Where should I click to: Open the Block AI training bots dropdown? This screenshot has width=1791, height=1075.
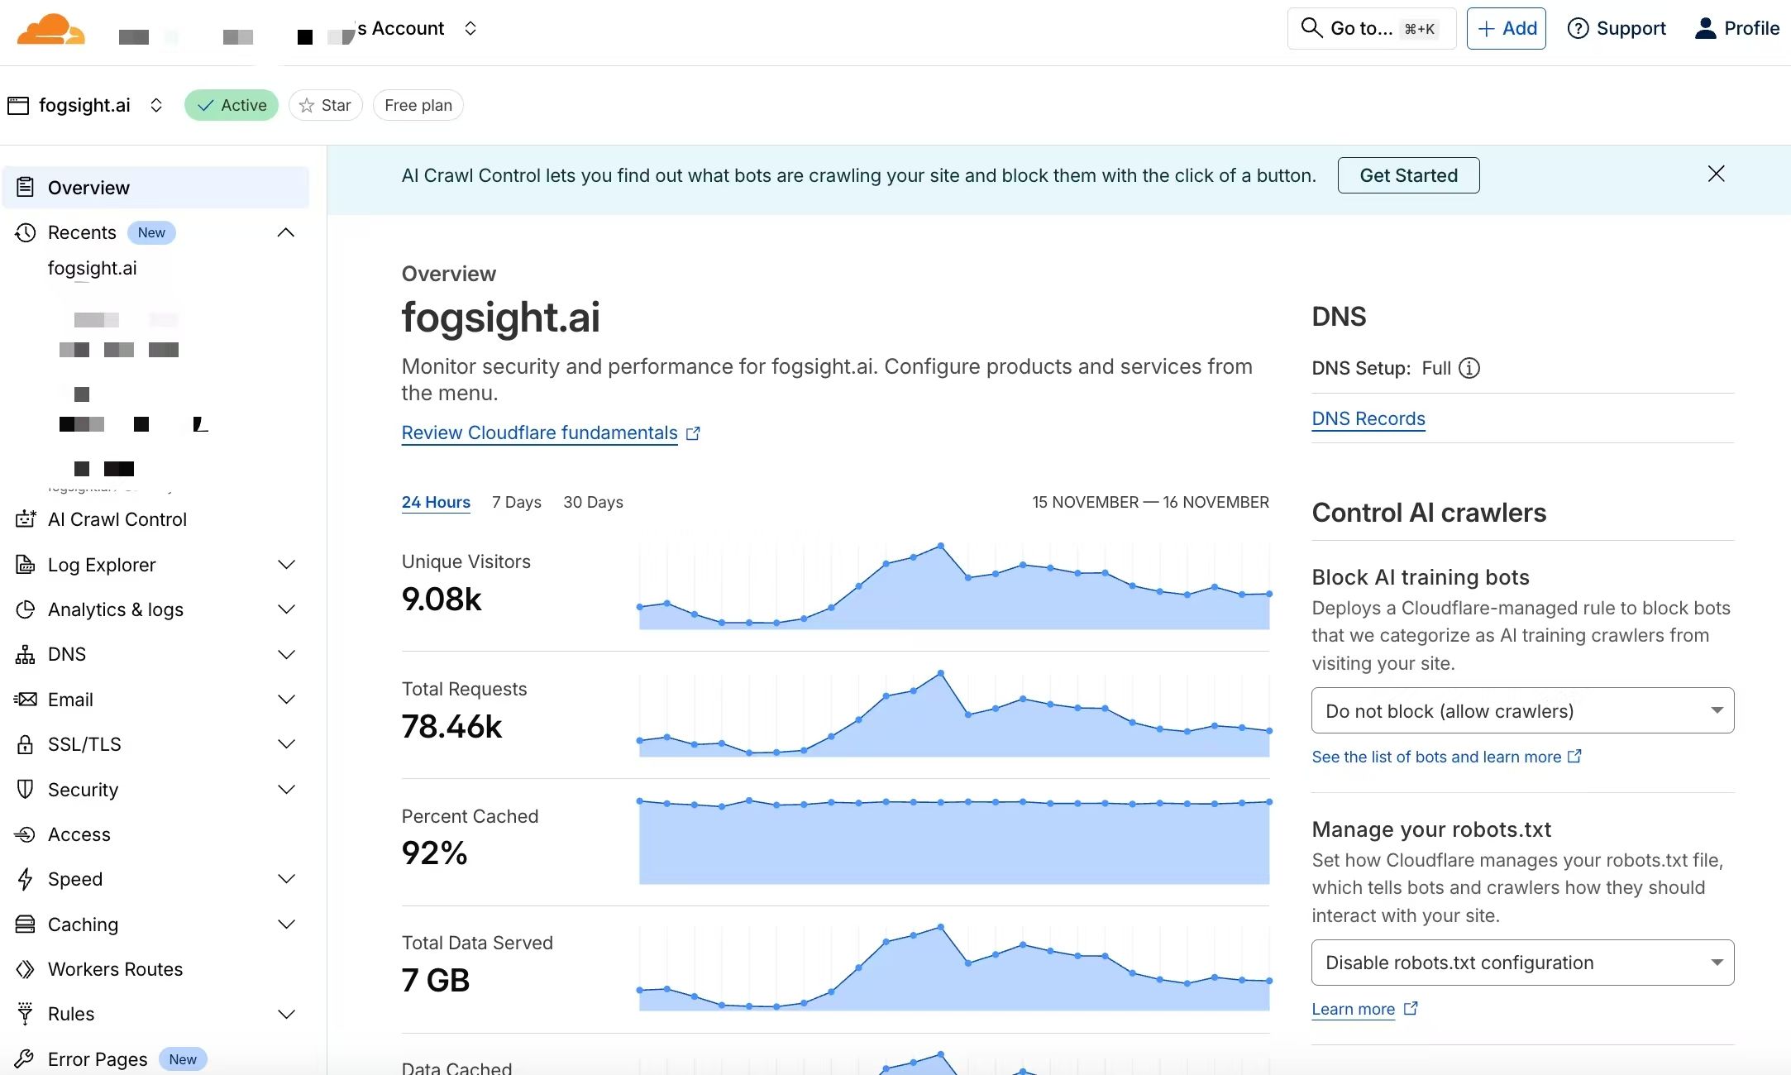tap(1521, 711)
